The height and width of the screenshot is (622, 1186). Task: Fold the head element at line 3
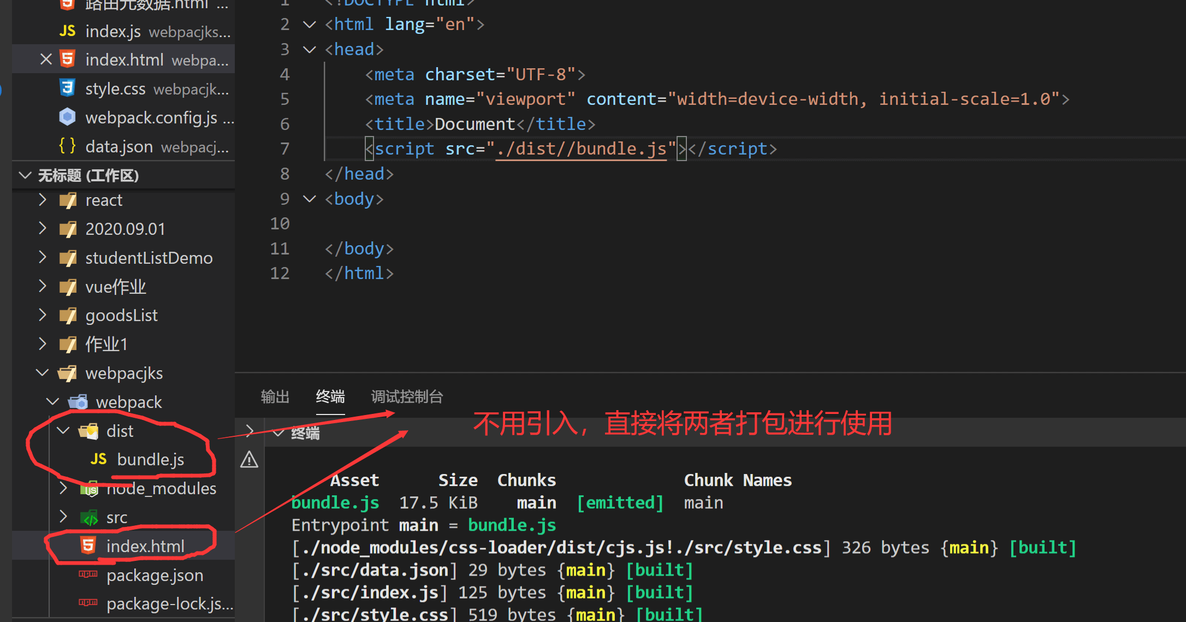310,50
